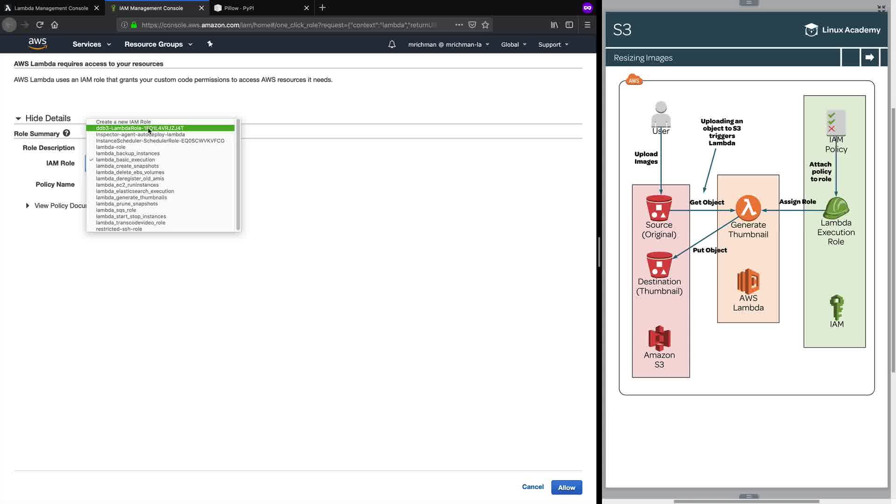This screenshot has width=896, height=504.
Task: Open the Firefox hamburger menu
Action: 587,25
